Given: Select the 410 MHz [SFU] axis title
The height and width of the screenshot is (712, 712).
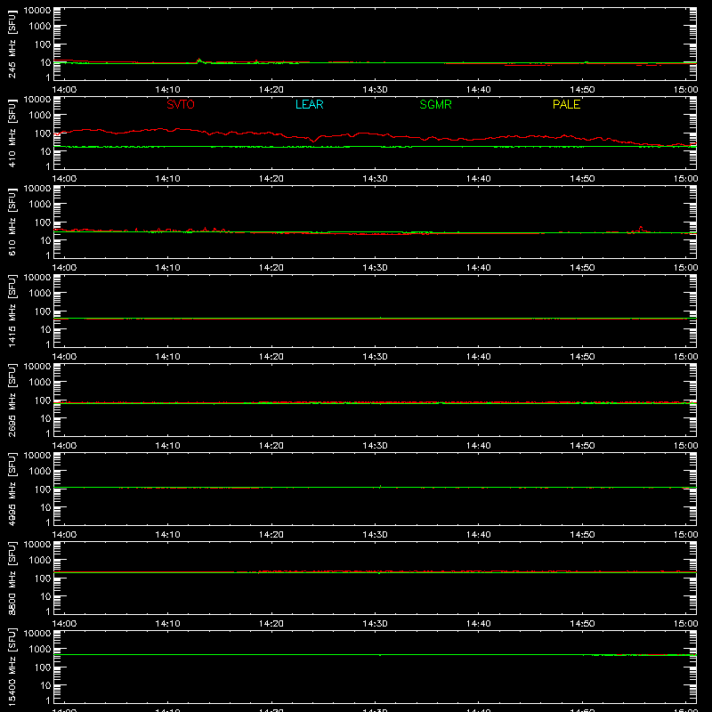Looking at the screenshot, I should pyautogui.click(x=12, y=133).
